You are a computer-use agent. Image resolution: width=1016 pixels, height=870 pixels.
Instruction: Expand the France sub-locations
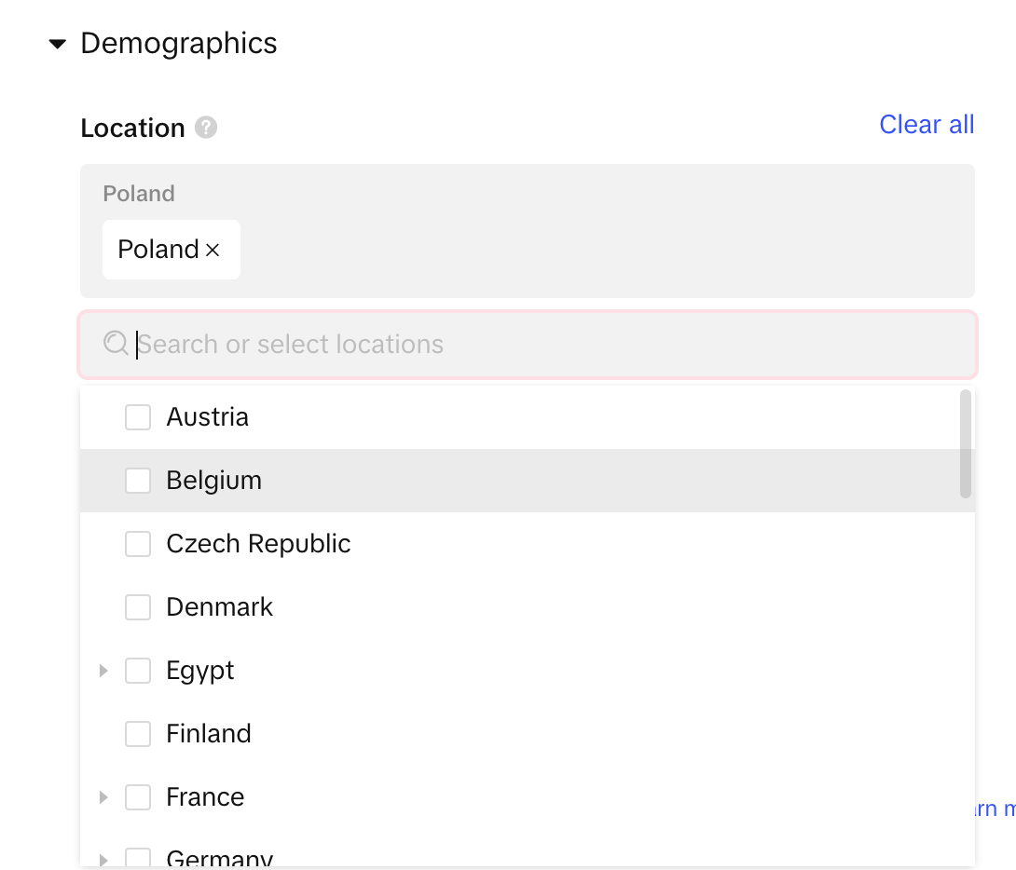click(103, 797)
